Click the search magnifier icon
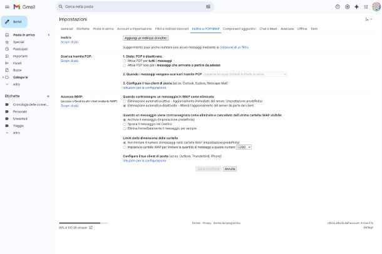Image resolution: width=382 pixels, height=254 pixels. tap(61, 6)
